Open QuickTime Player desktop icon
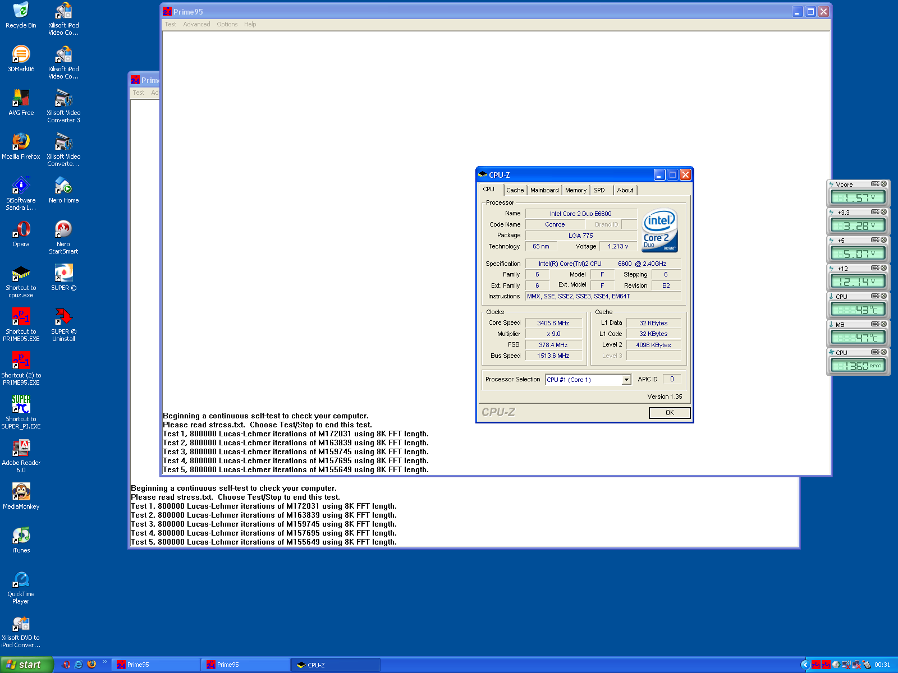 point(21,587)
